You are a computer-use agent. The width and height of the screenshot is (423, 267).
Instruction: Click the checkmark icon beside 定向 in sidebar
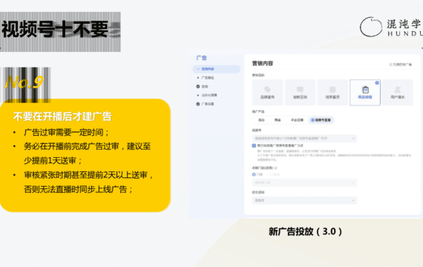[198, 87]
